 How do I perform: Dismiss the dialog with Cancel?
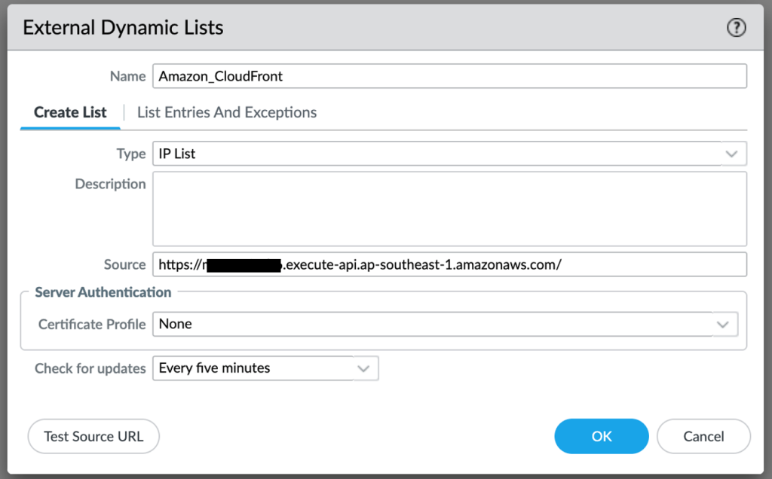tap(703, 436)
